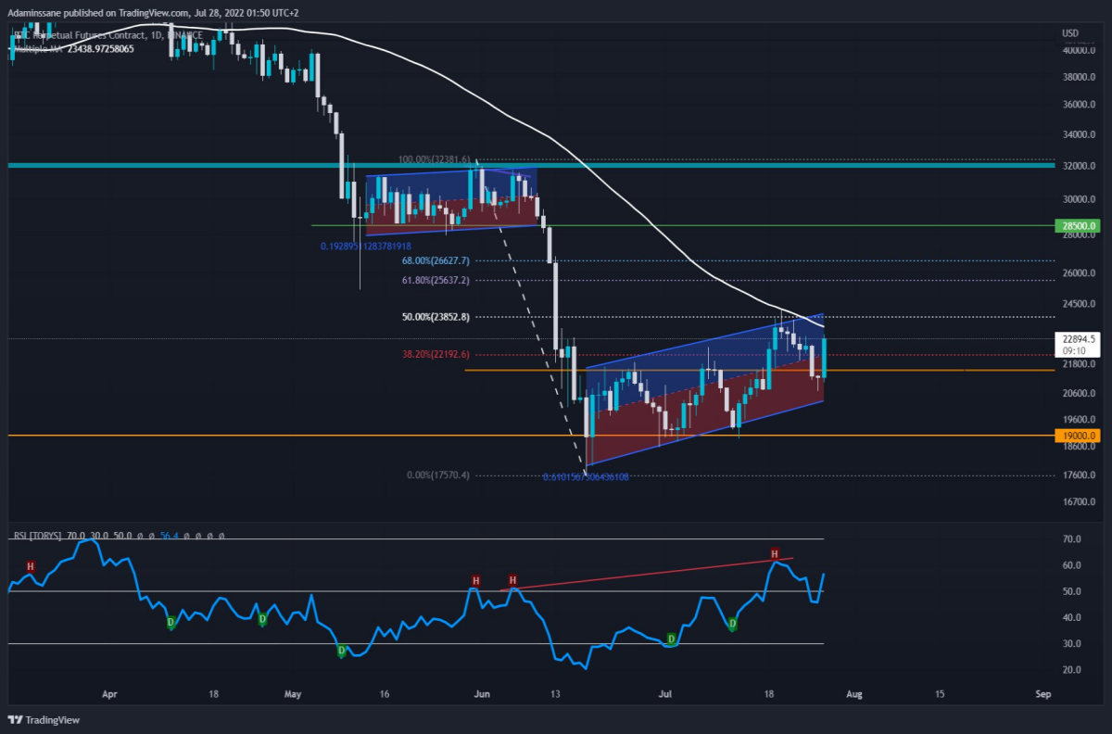Click the 40000.0 price axis label
This screenshot has height=734, width=1112.
1079,51
